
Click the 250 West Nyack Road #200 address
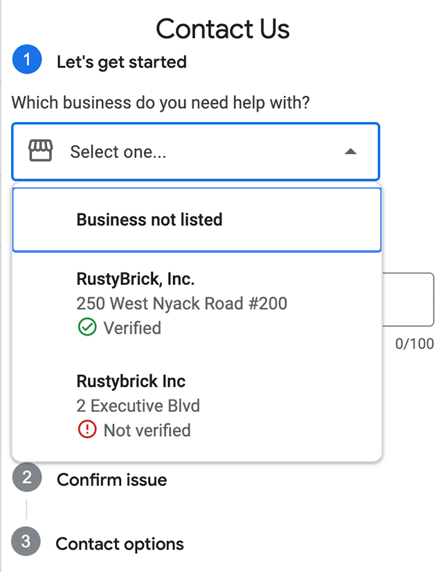(182, 304)
